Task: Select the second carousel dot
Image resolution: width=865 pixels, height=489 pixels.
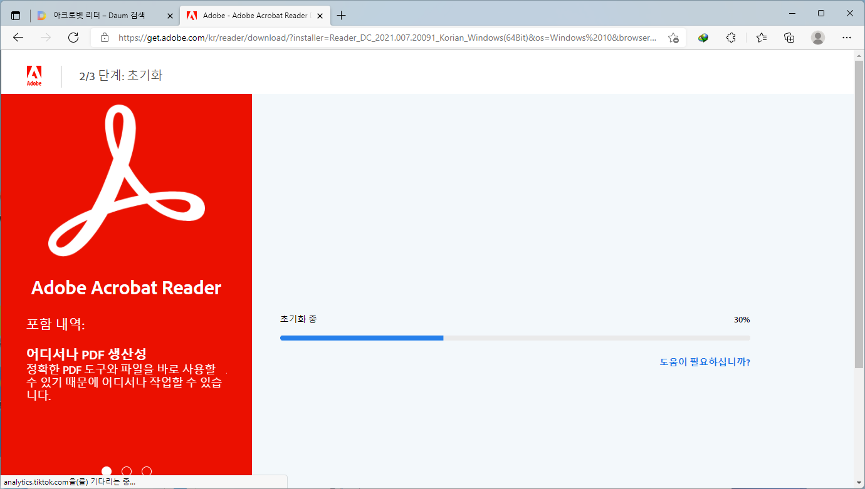Action: point(127,471)
